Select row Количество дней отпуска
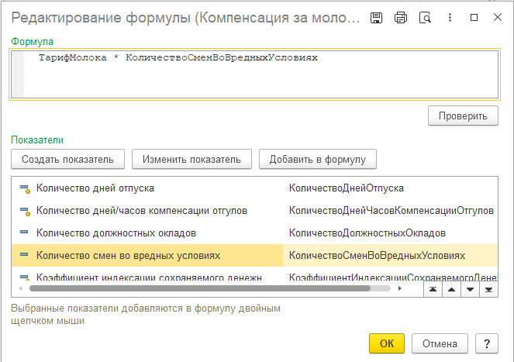514x362 pixels. 254,188
